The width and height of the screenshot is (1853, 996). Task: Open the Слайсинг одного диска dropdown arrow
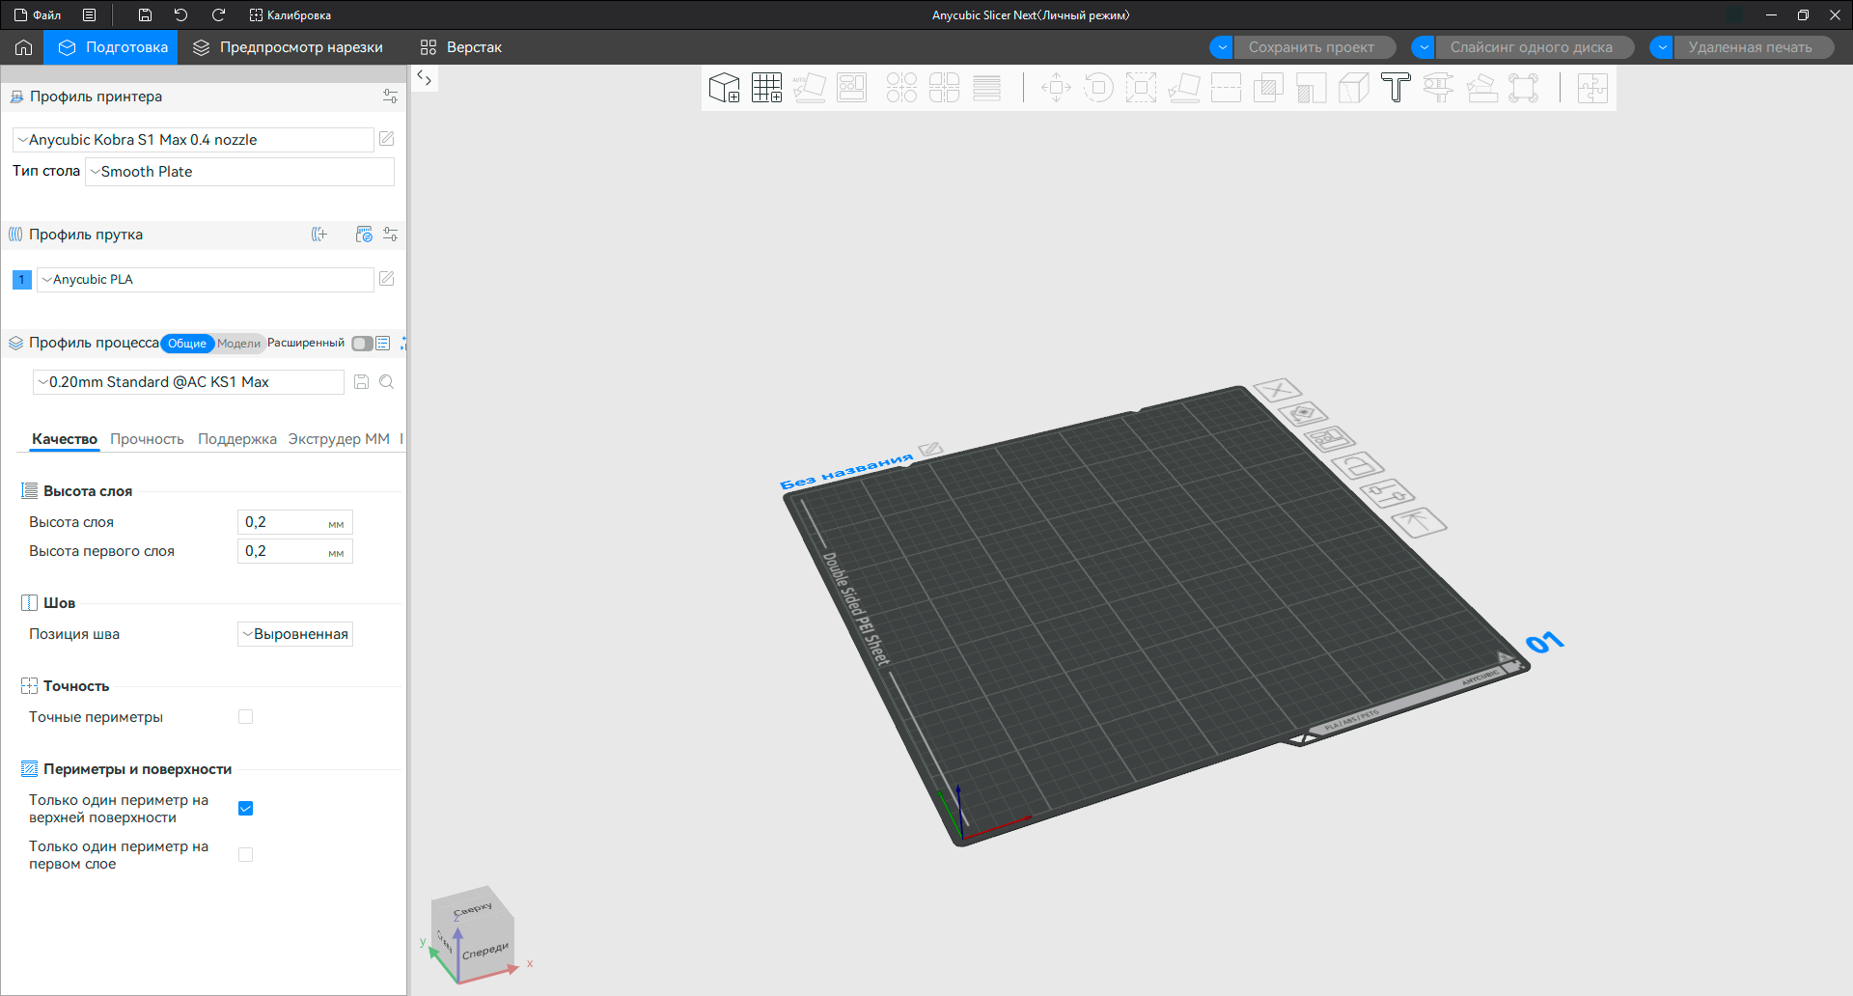1424,47
